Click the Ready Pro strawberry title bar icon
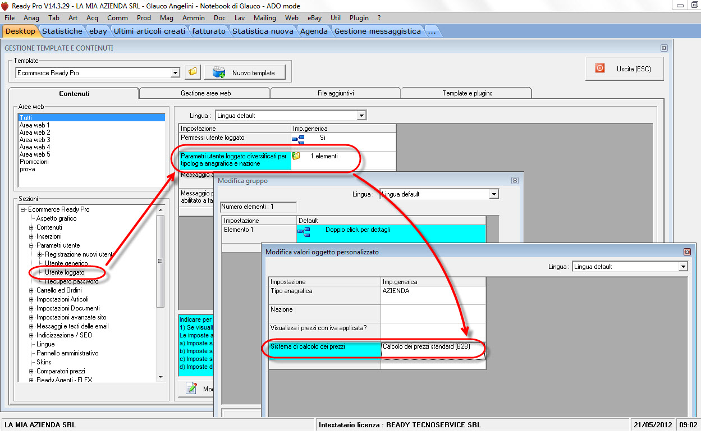The image size is (701, 434). coord(5,6)
